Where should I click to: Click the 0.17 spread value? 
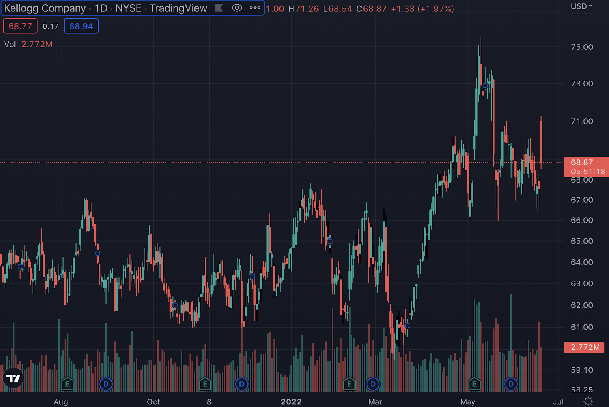(x=51, y=26)
